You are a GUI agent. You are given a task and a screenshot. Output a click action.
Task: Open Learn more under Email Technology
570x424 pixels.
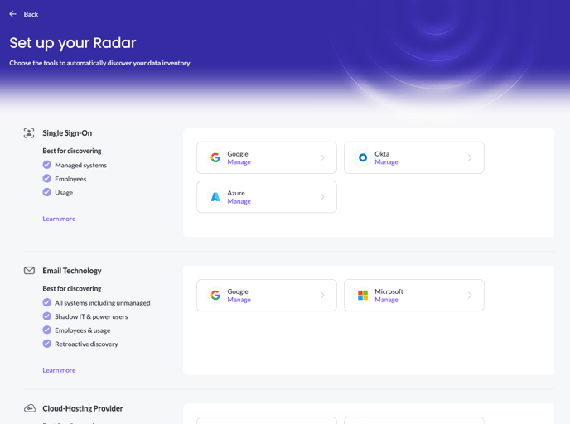point(59,370)
